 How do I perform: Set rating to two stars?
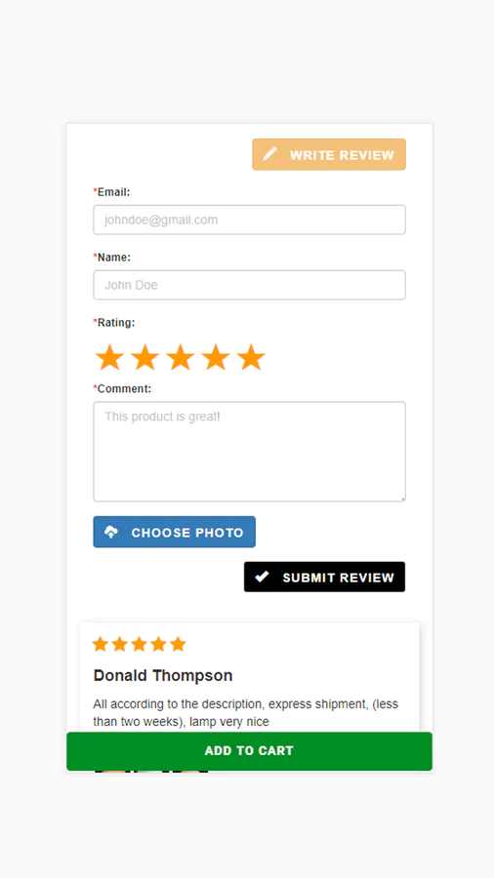tap(145, 357)
